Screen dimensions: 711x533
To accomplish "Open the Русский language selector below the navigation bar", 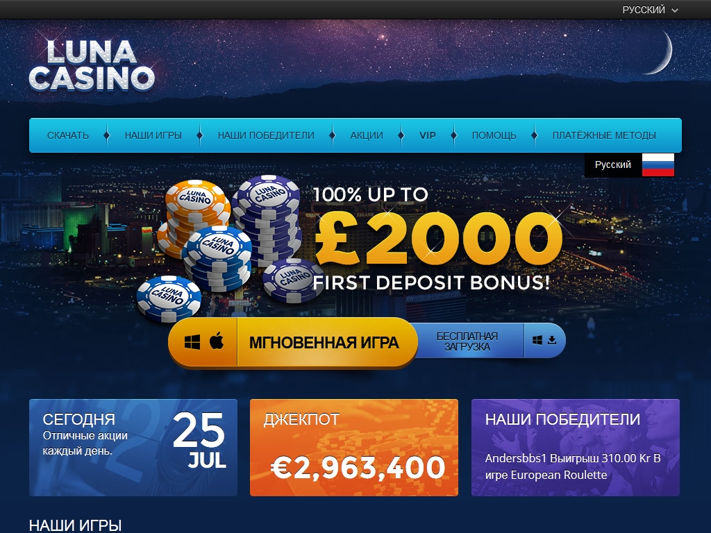I will coord(629,164).
